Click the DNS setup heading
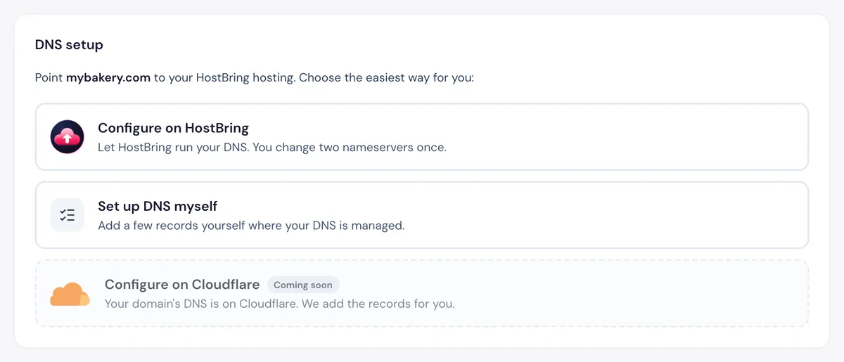The height and width of the screenshot is (362, 844). pos(69,45)
